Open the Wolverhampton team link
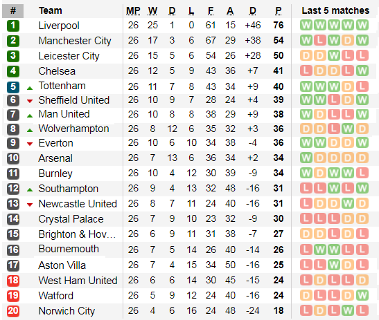Viewport: 379px width, 320px height. [x=73, y=129]
